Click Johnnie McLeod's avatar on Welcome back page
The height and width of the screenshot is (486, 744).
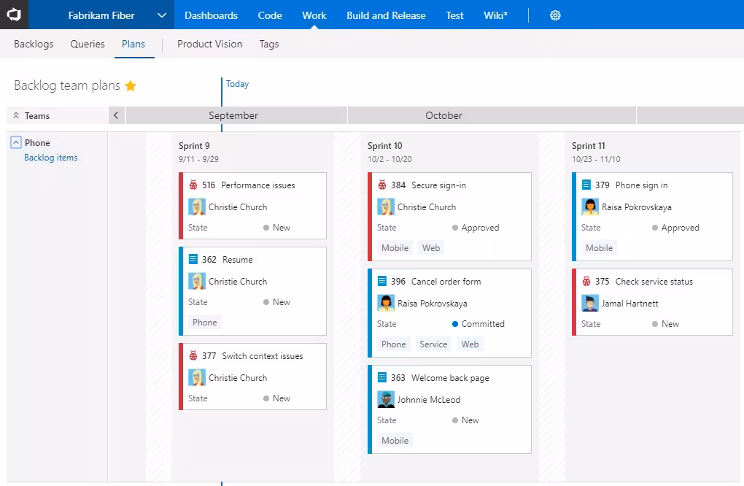pyautogui.click(x=386, y=399)
